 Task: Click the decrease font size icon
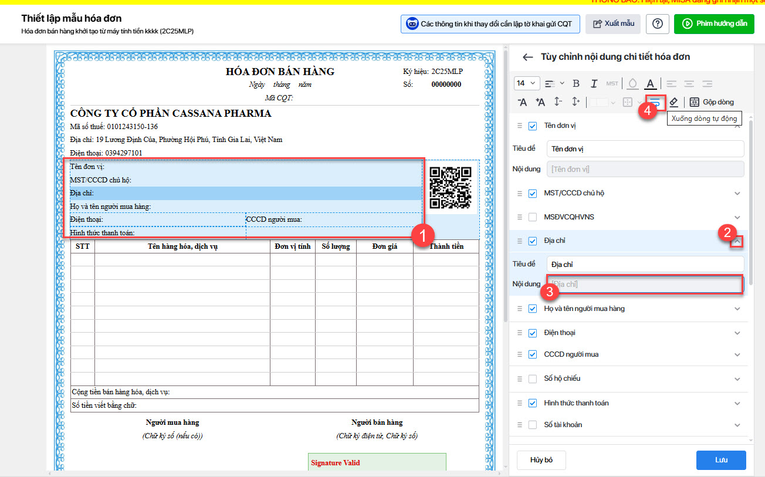[522, 102]
